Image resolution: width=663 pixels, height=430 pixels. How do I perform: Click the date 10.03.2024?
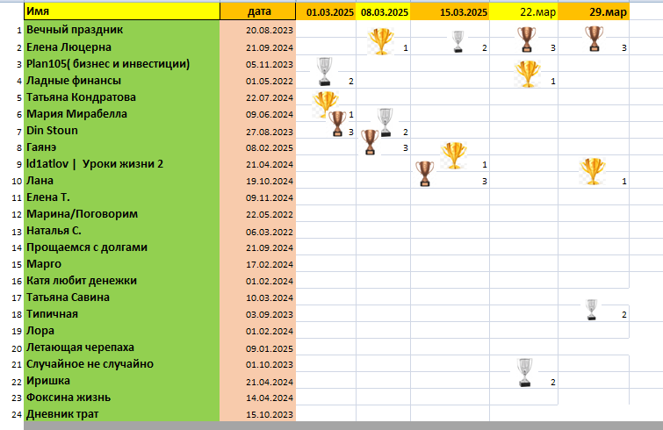point(270,298)
